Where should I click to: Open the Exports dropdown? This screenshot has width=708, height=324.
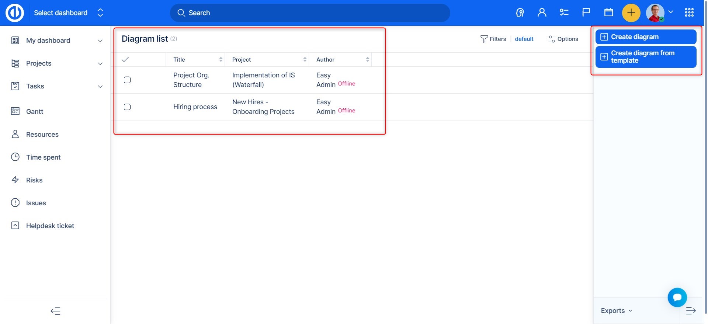coord(616,311)
